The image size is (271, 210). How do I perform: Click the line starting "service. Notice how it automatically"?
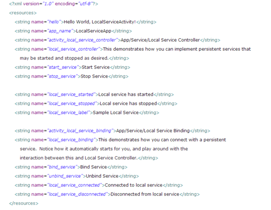pyautogui.click(x=104, y=149)
